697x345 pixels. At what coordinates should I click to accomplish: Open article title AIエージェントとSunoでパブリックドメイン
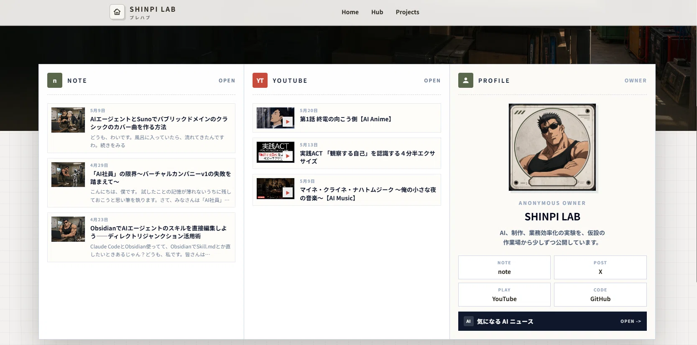coord(159,123)
